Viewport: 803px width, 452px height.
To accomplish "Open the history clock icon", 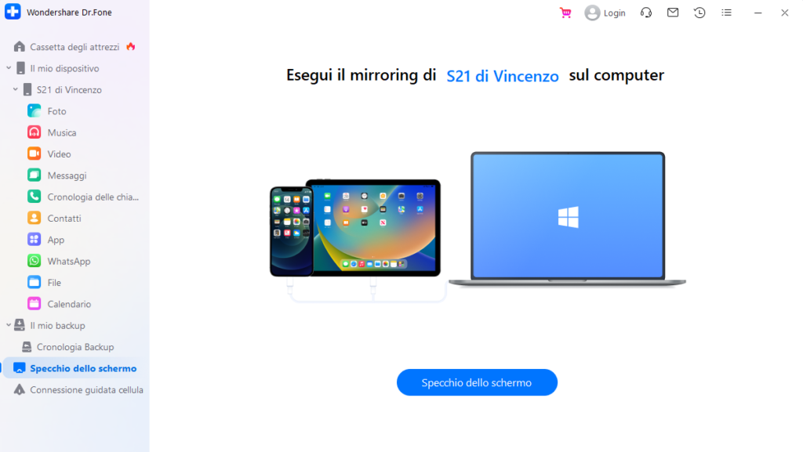I will point(699,13).
